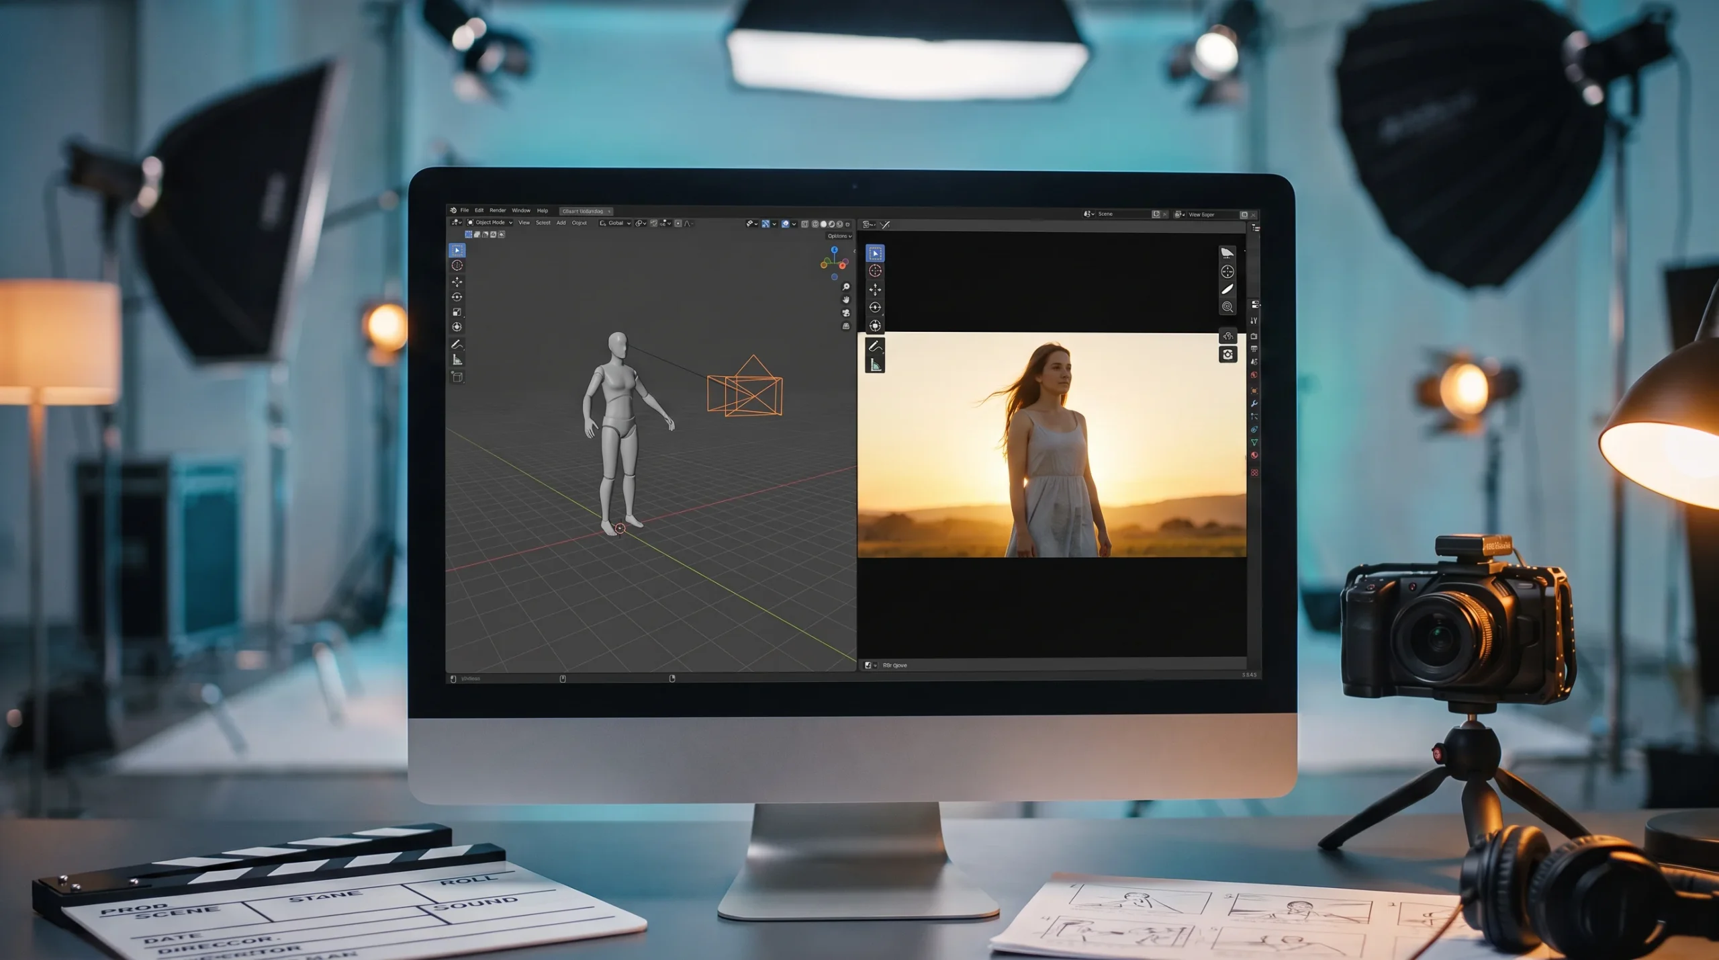
Task: Select the Scale tool in 3D viewport toolbar
Action: click(457, 312)
